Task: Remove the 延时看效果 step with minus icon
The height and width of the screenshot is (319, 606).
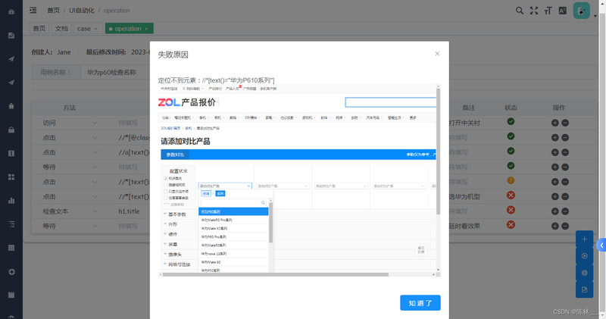Action: (565, 227)
